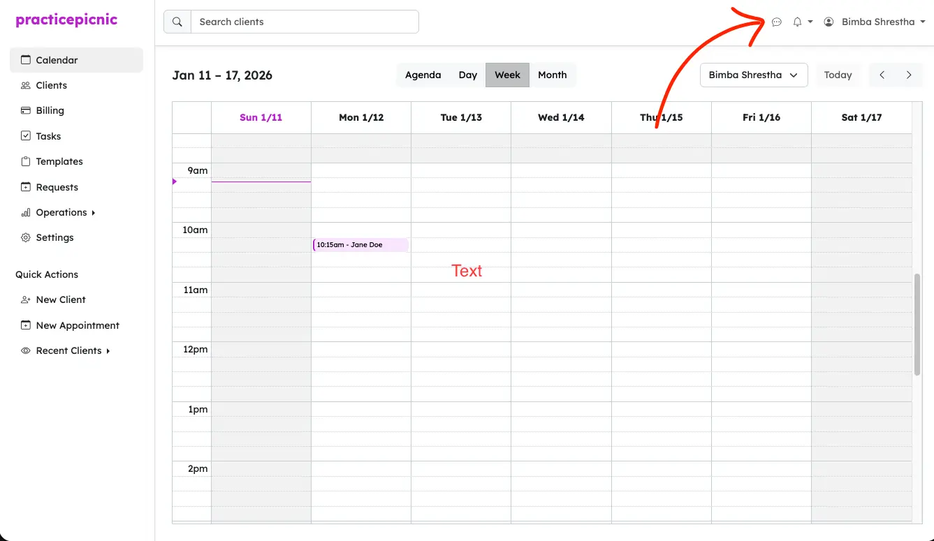Open the Bimba Shrestha calendar dropdown

pos(754,75)
